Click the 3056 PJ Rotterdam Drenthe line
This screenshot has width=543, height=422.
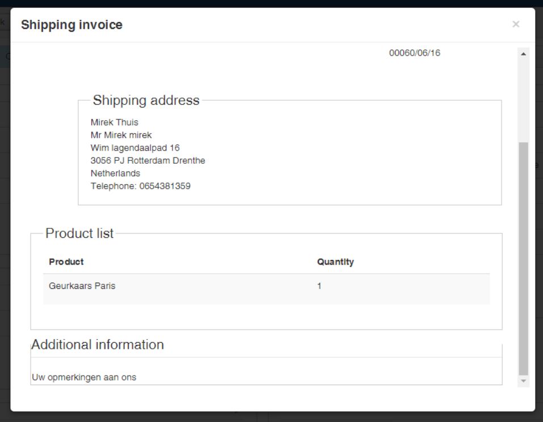coord(148,160)
